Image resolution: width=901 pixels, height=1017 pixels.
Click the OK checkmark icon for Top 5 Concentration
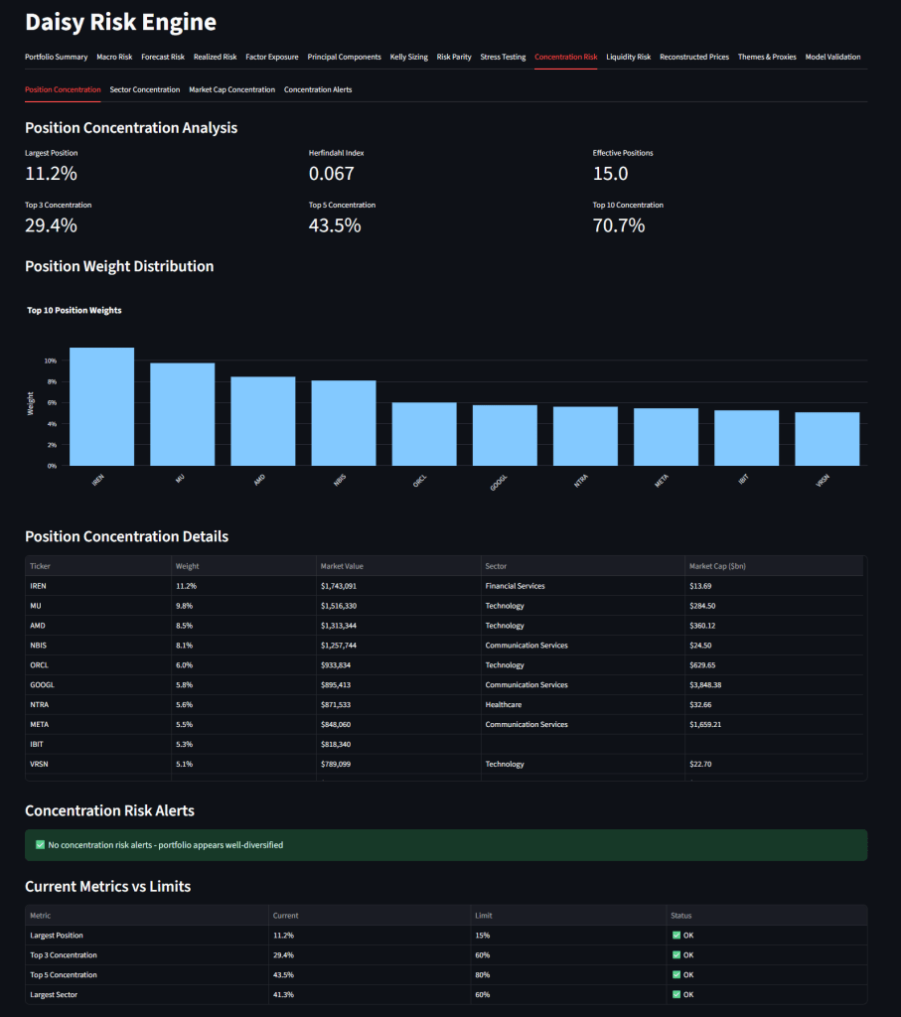pyautogui.click(x=676, y=975)
